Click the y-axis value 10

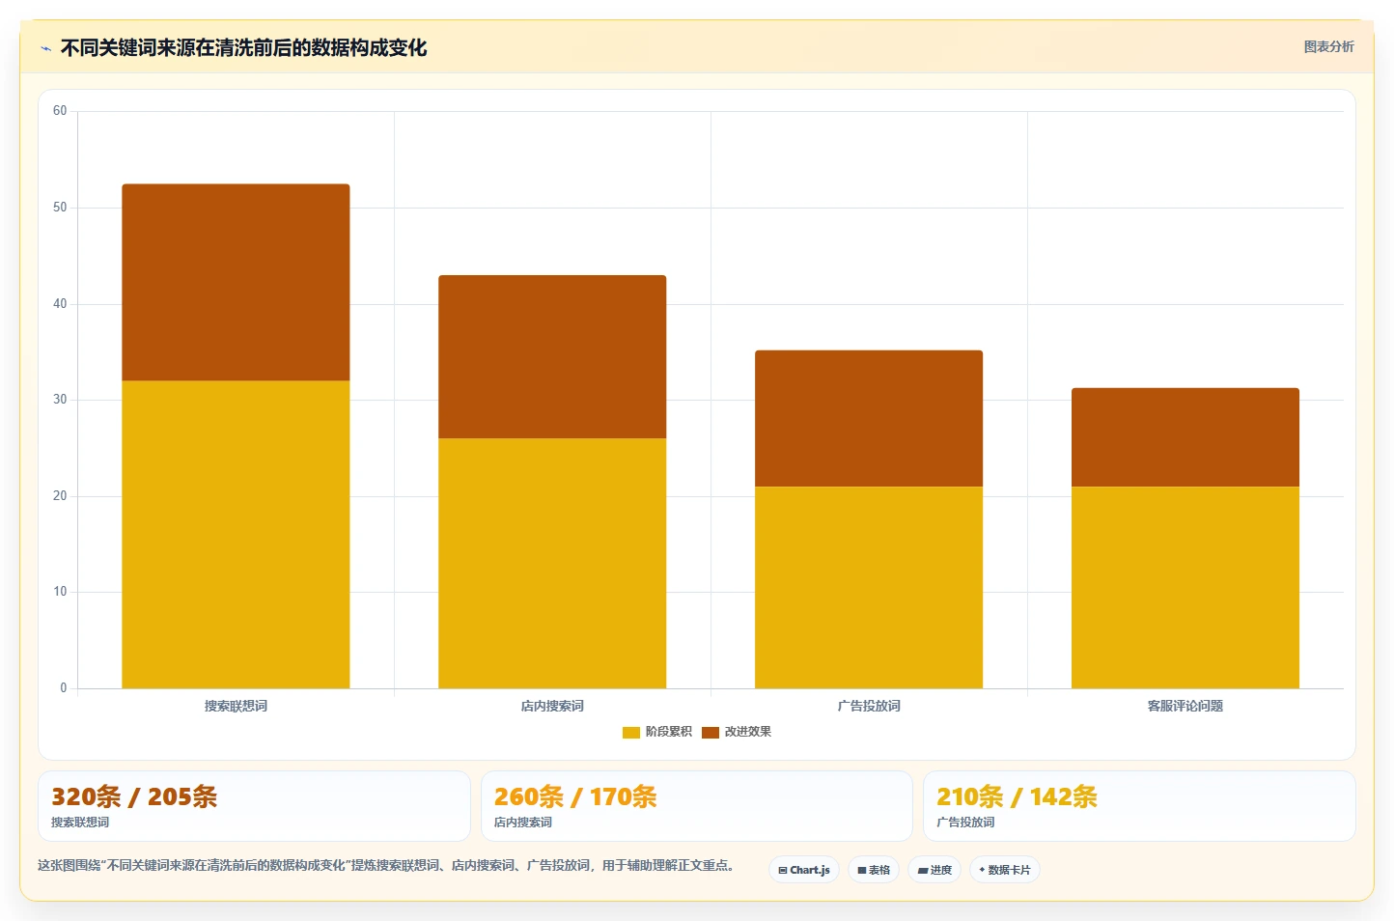(60, 592)
